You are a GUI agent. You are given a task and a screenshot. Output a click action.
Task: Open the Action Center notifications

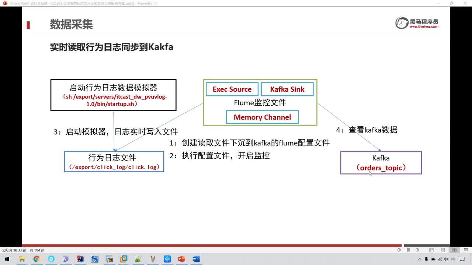point(462,259)
